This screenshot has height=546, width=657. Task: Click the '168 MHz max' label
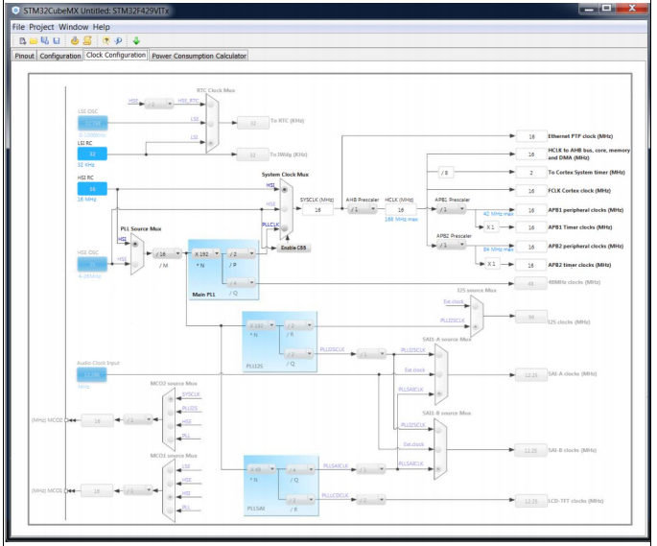(401, 219)
